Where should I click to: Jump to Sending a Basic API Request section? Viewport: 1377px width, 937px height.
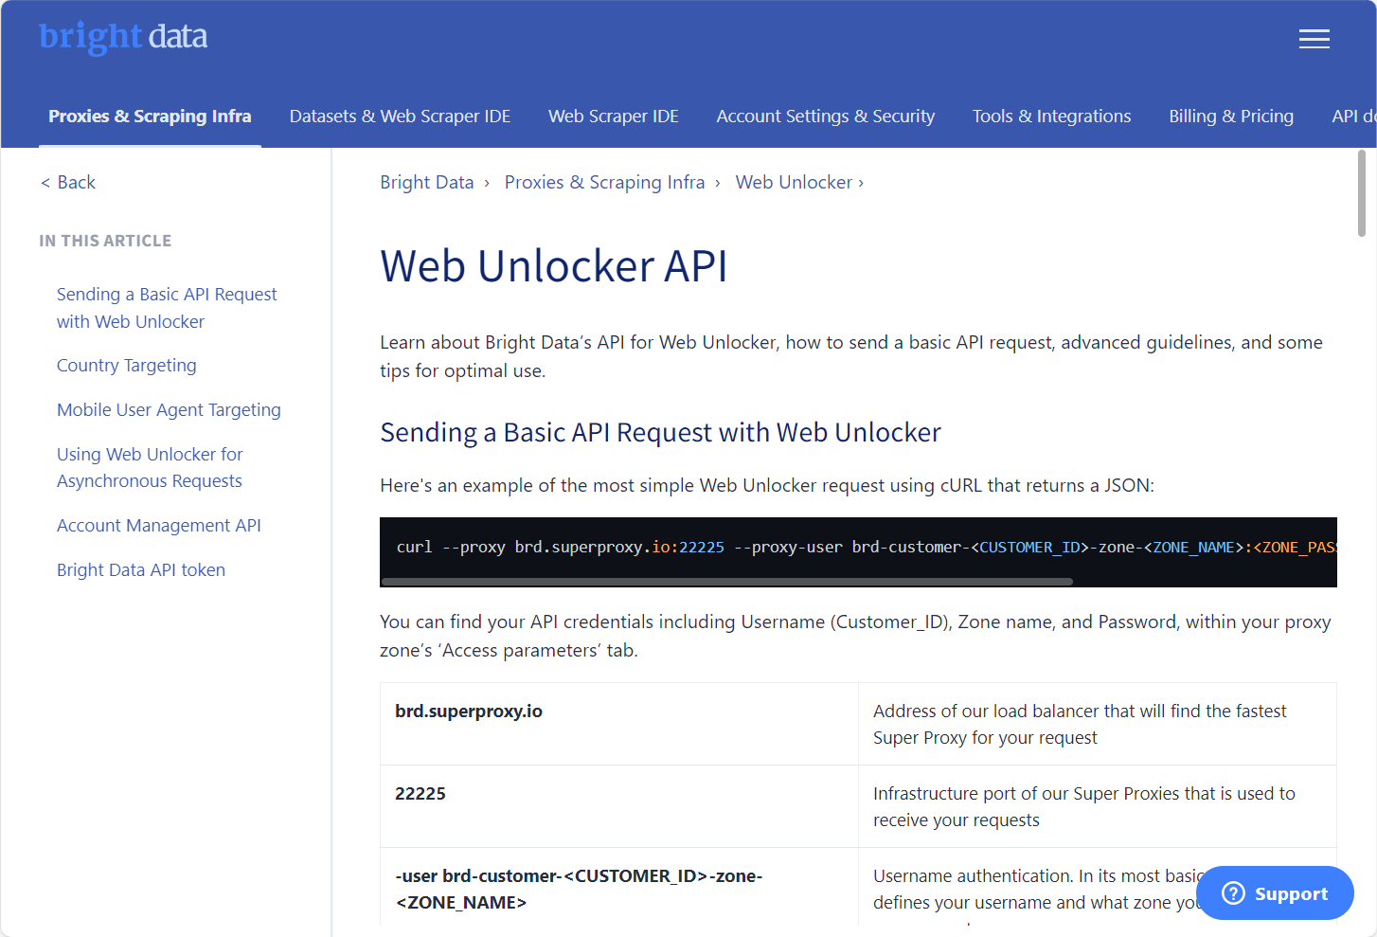[x=167, y=308]
